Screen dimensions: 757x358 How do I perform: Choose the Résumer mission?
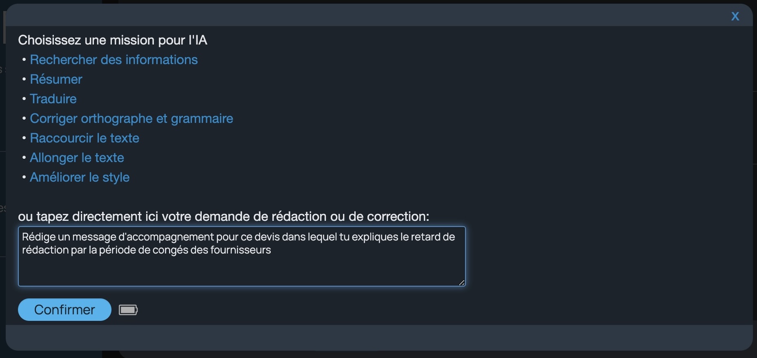[56, 79]
